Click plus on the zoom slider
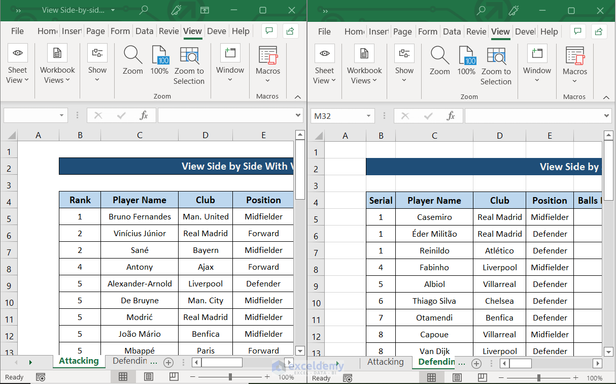This screenshot has width=616, height=384. click(x=267, y=377)
